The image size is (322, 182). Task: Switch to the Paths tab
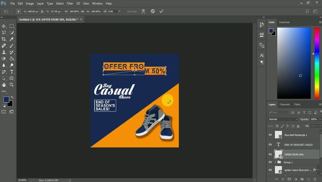coord(297,105)
